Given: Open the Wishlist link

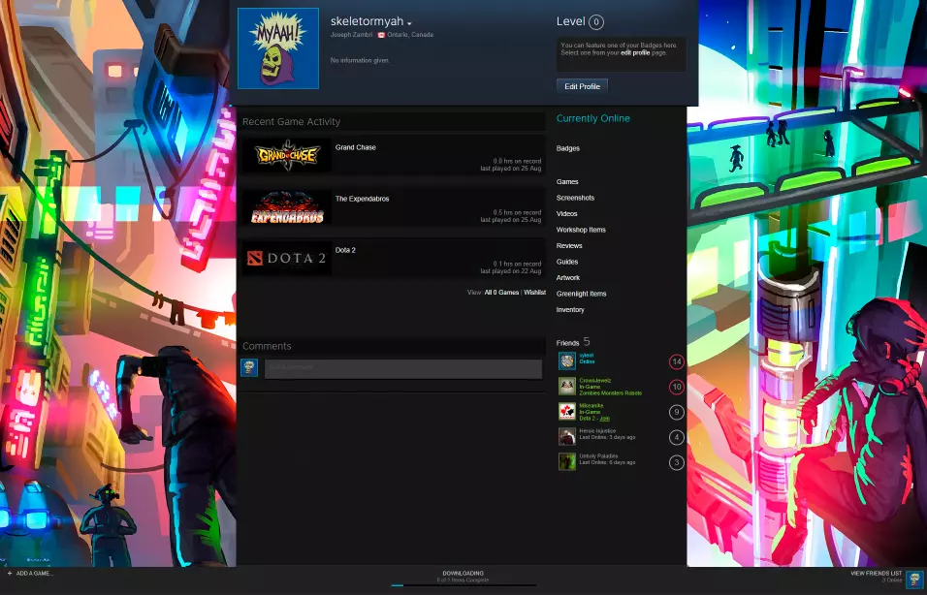Looking at the screenshot, I should pyautogui.click(x=534, y=293).
